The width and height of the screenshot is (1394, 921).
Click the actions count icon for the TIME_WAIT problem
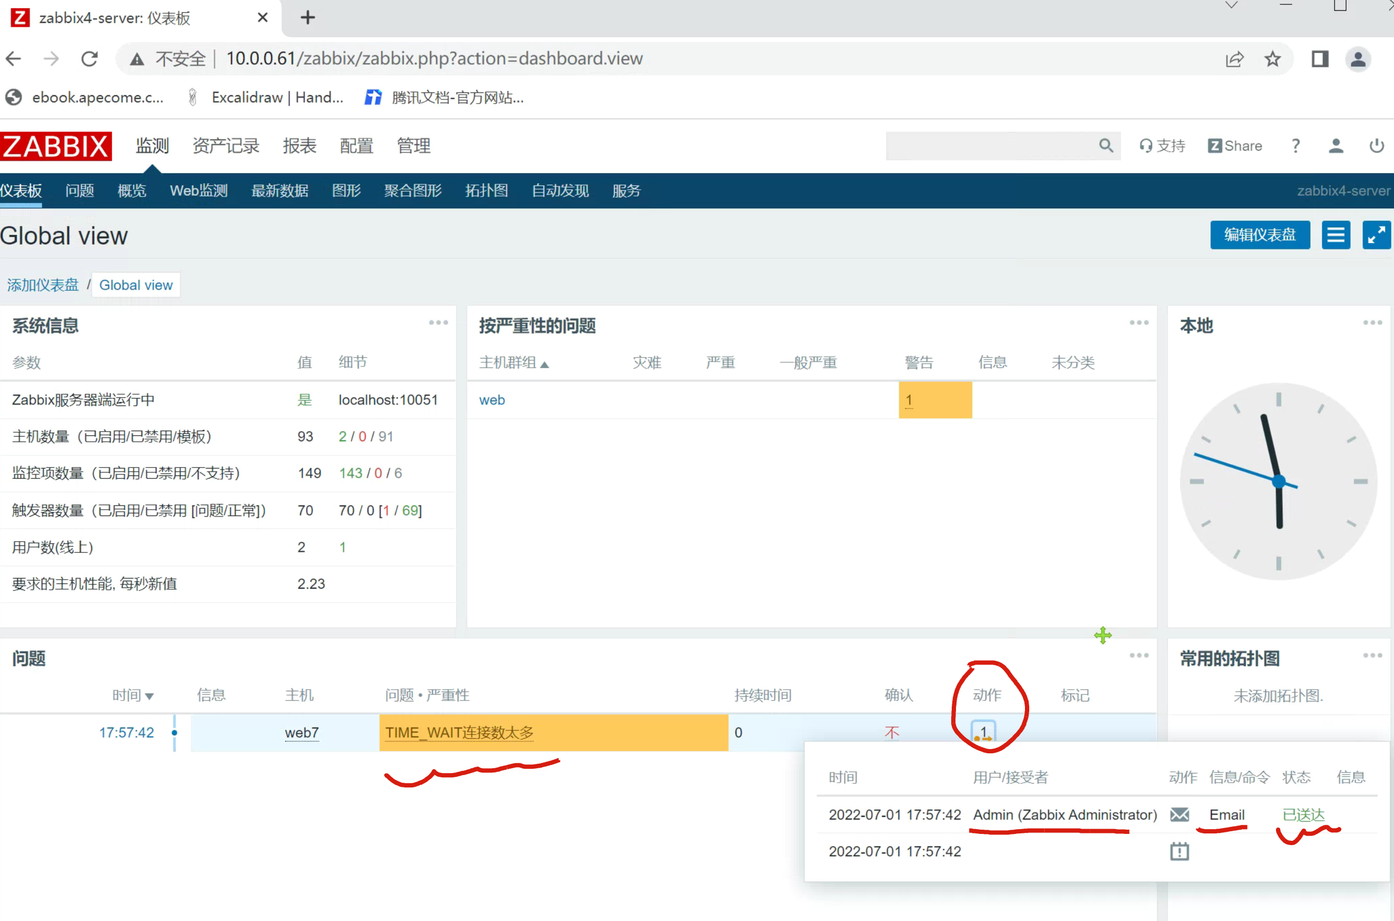(x=983, y=732)
